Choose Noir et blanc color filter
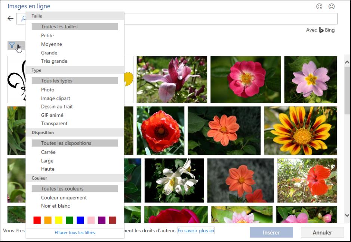Viewport: 351px width, 242px height. tap(55, 206)
